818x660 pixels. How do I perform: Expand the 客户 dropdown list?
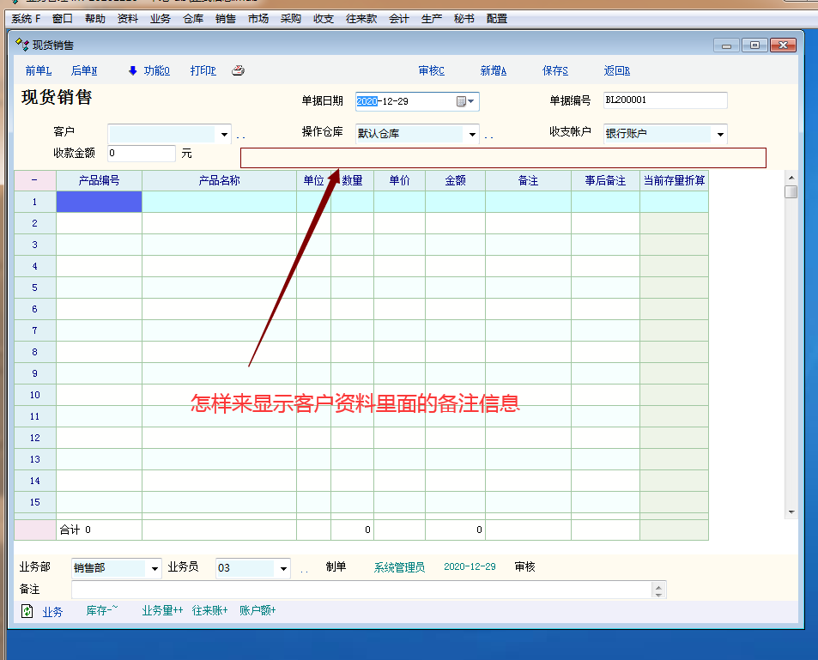225,135
